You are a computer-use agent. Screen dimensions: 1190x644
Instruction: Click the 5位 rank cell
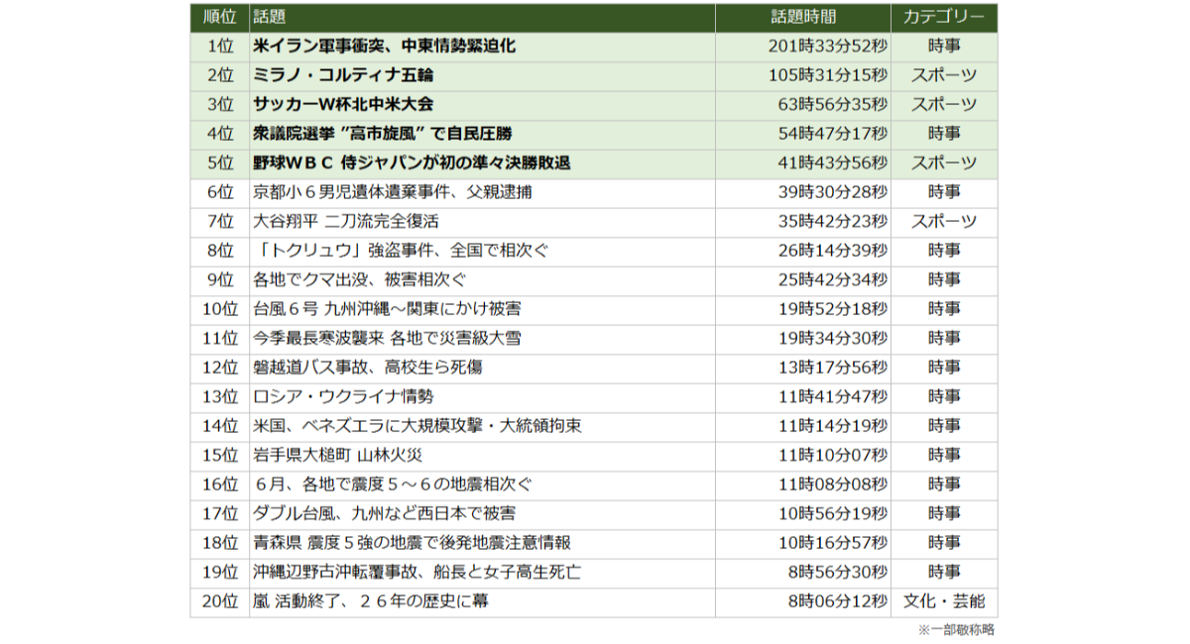220,162
